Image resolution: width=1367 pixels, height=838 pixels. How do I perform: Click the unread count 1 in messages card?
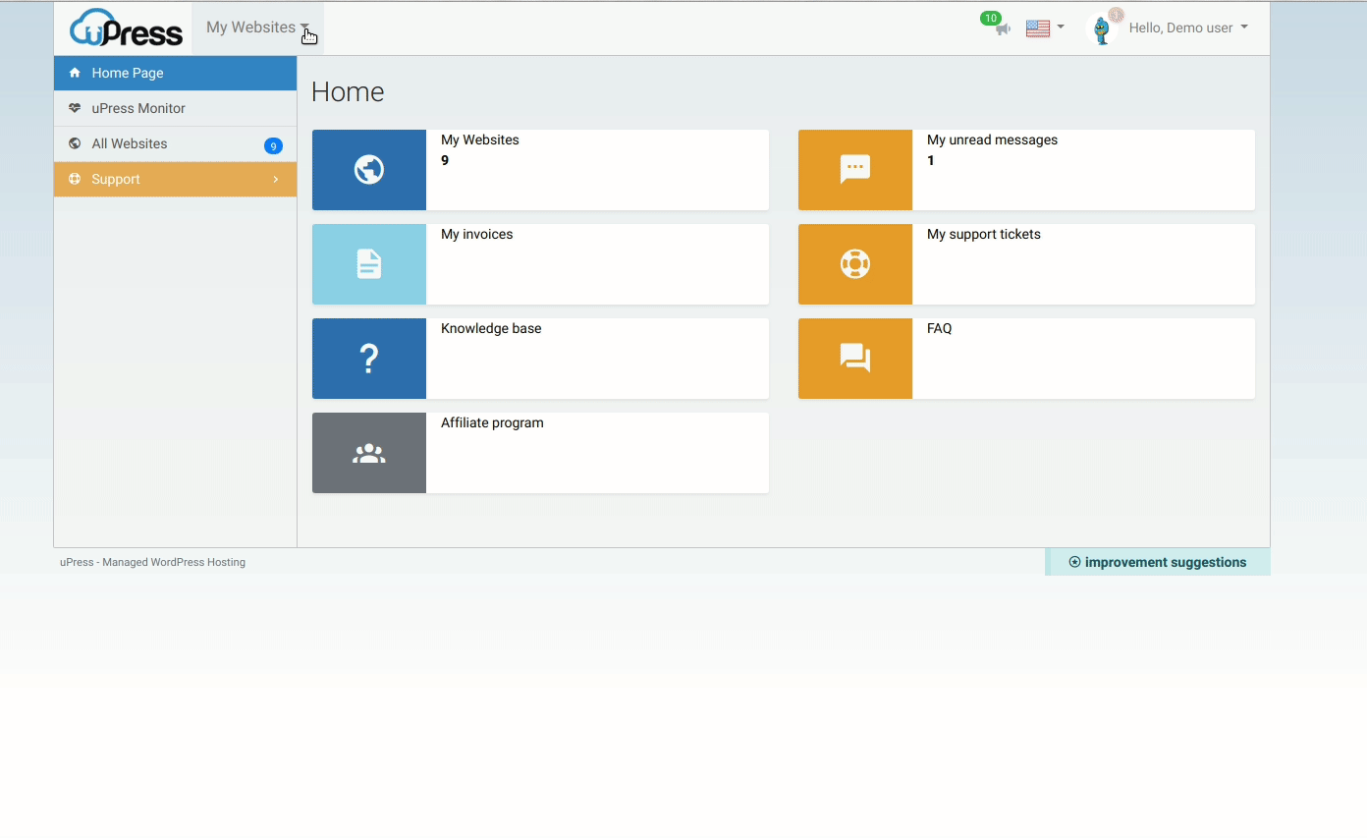[x=931, y=160]
